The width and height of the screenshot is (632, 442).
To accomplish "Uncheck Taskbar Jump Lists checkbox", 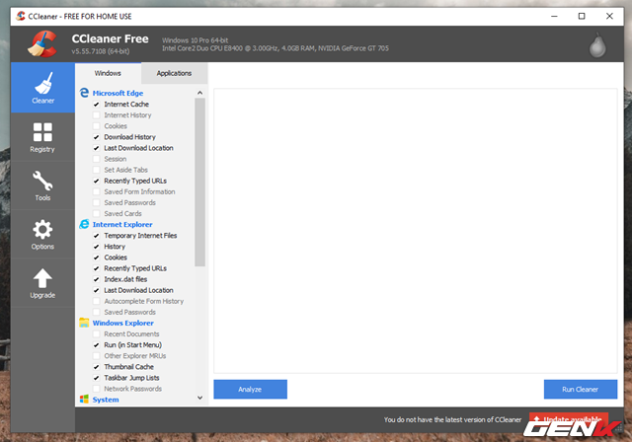I will 97,378.
